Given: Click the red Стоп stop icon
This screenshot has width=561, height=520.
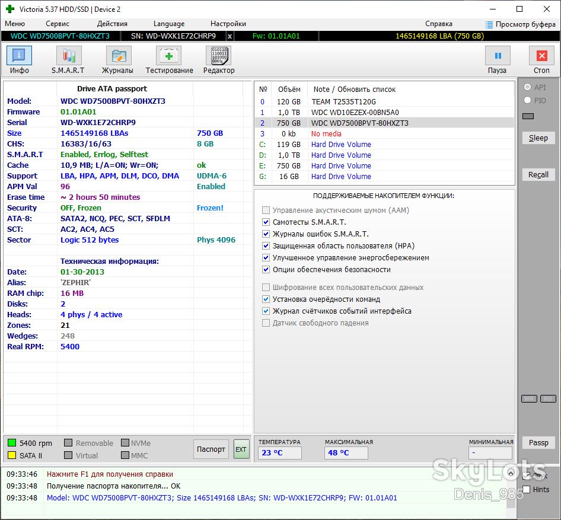Looking at the screenshot, I should [541, 56].
